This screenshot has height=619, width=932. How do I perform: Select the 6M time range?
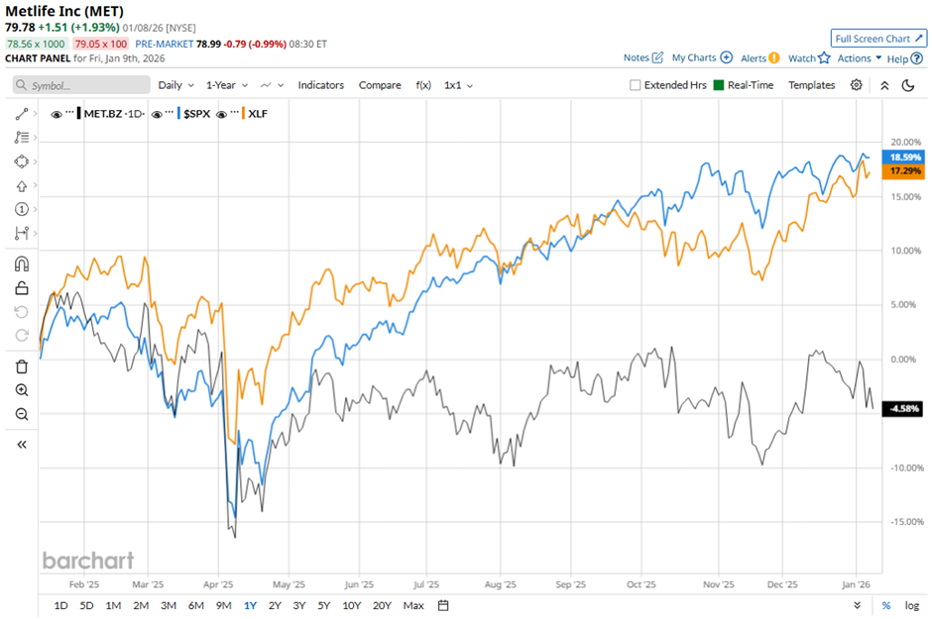(195, 605)
